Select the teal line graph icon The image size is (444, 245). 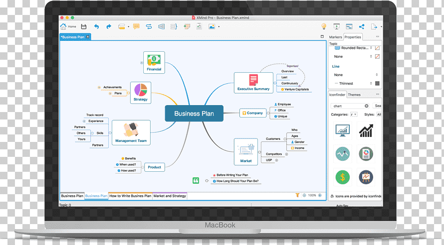coord(342,154)
